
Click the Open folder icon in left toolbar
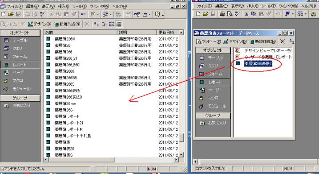click(11, 14)
